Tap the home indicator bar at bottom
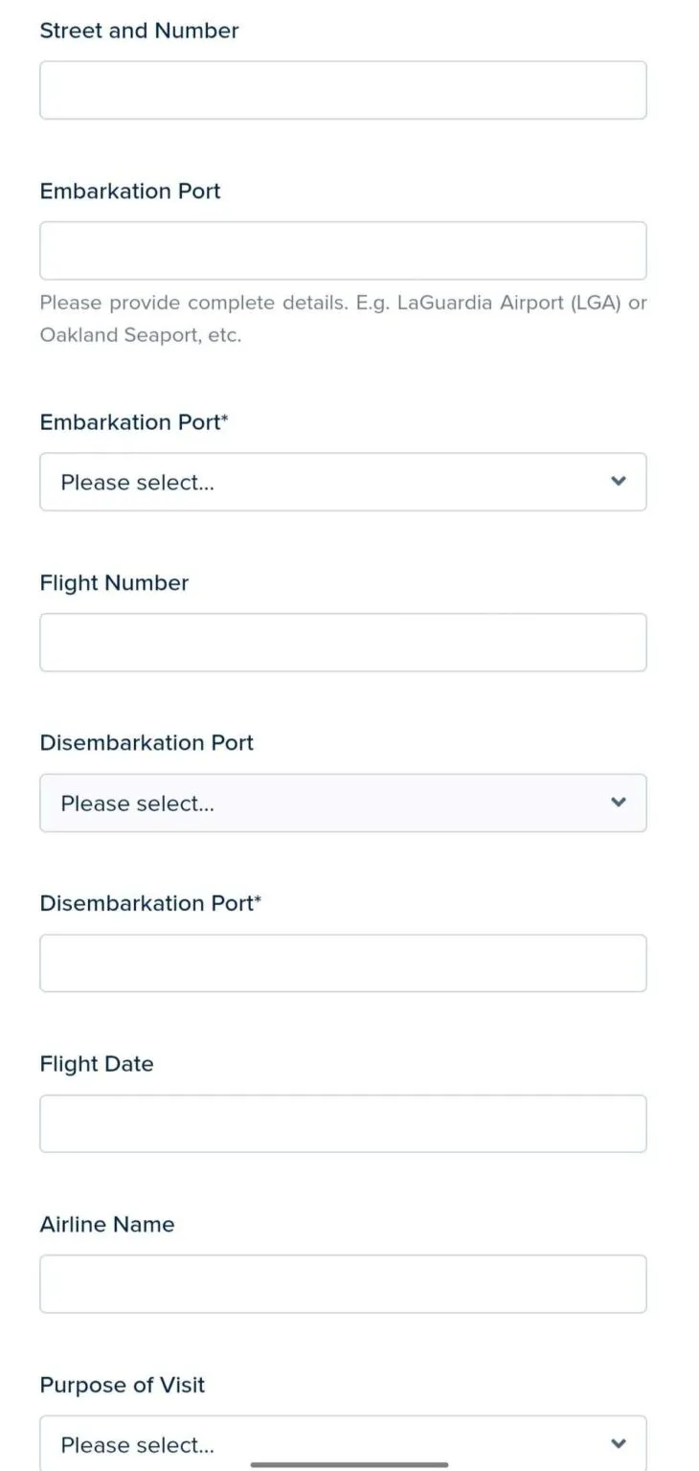699x1471 pixels. coord(349,1464)
